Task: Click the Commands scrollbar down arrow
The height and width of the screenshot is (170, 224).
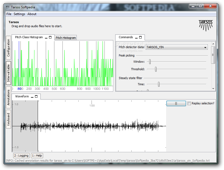Action: 213,89
